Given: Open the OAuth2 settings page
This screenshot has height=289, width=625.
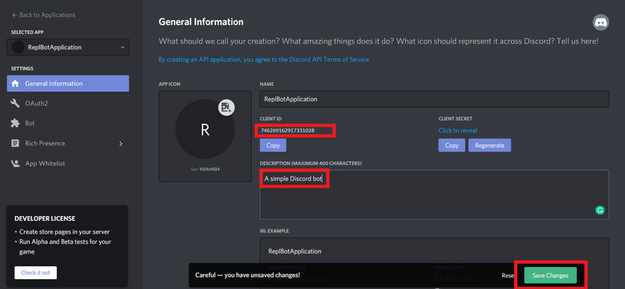Looking at the screenshot, I should 36,104.
